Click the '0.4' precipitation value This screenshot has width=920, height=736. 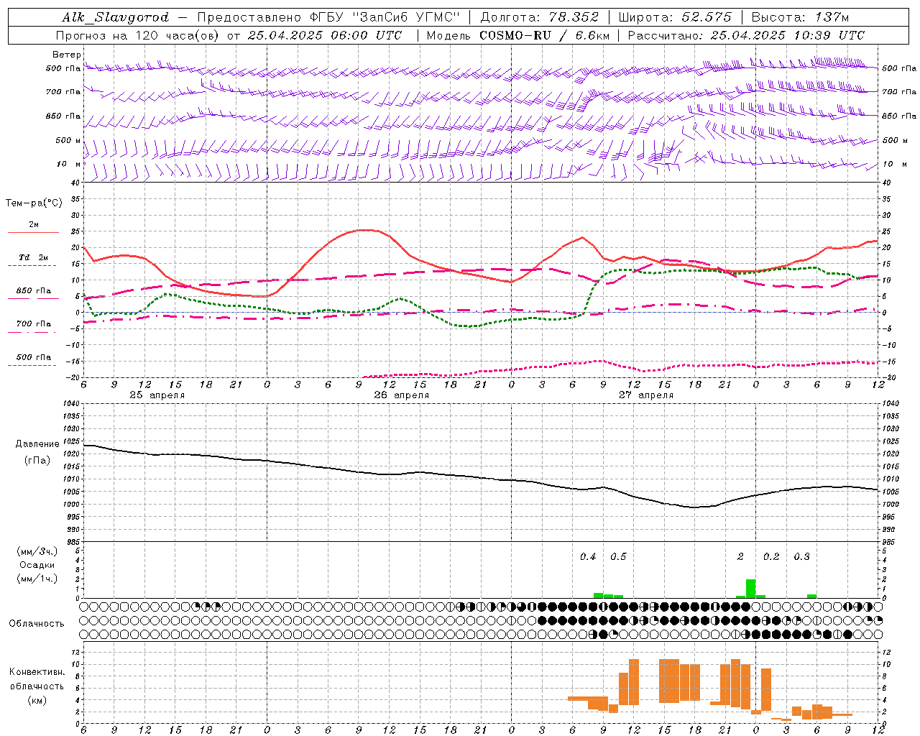coord(588,556)
